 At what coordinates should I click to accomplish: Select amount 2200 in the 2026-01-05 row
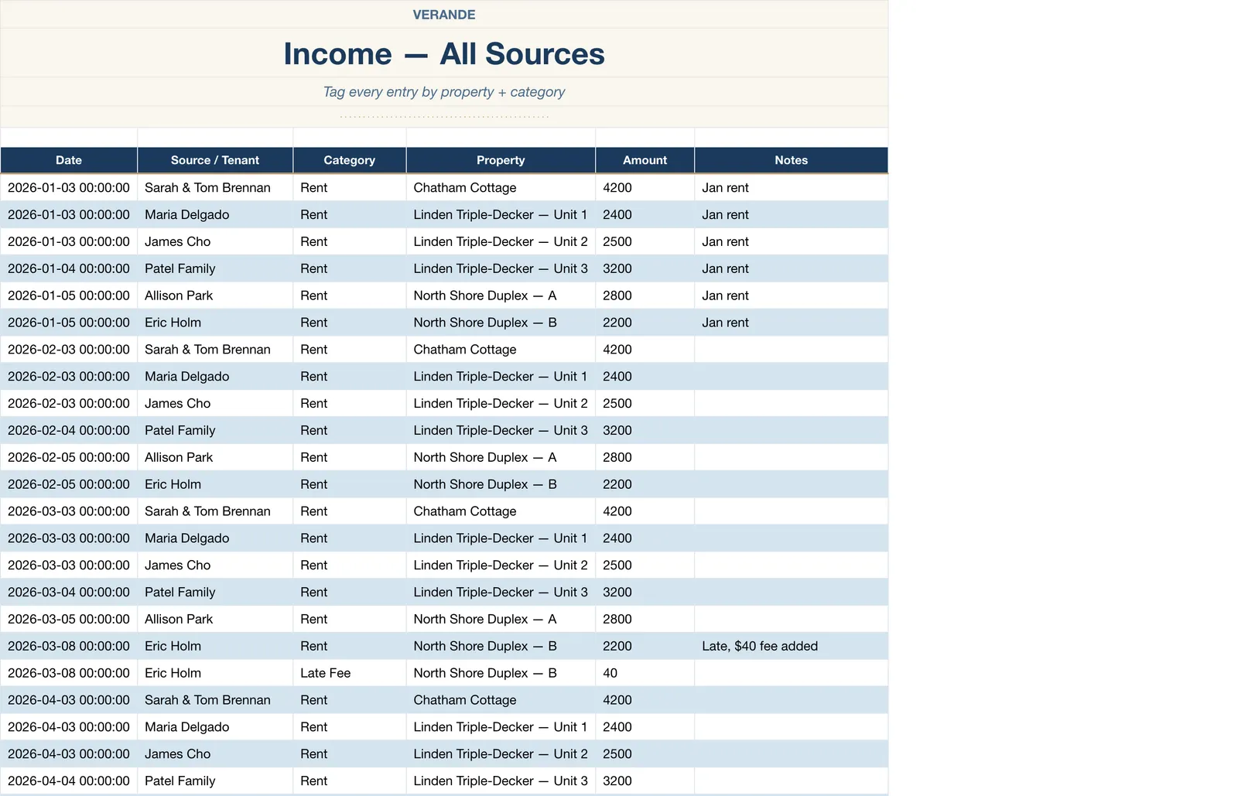pos(645,323)
